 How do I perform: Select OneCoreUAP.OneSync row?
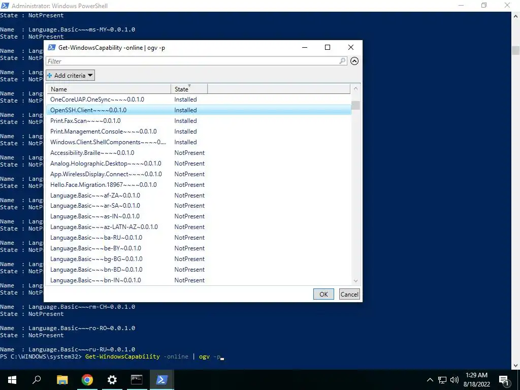tap(199, 100)
